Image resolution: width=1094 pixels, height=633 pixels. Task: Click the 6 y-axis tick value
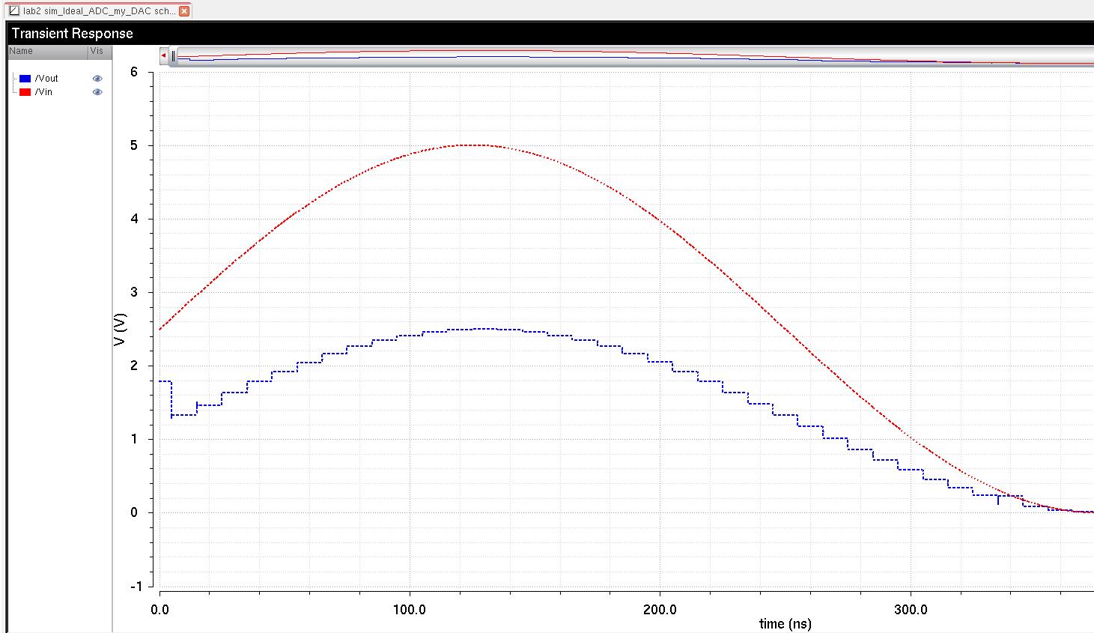tap(134, 72)
